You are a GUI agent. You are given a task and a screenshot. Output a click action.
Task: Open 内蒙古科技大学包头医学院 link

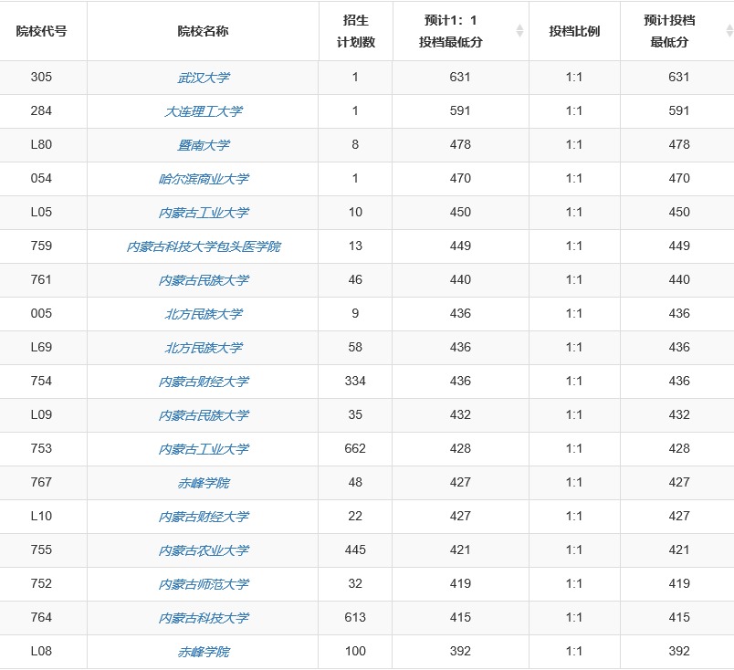[203, 246]
